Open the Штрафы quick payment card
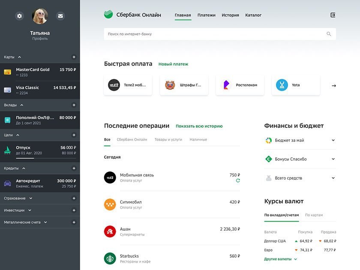This screenshot has width=360, height=270. (x=184, y=85)
